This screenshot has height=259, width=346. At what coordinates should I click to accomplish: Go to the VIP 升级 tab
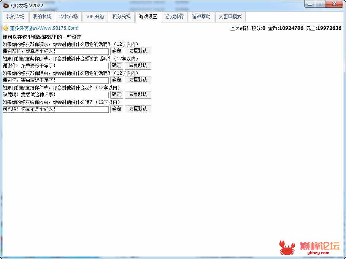(95, 17)
